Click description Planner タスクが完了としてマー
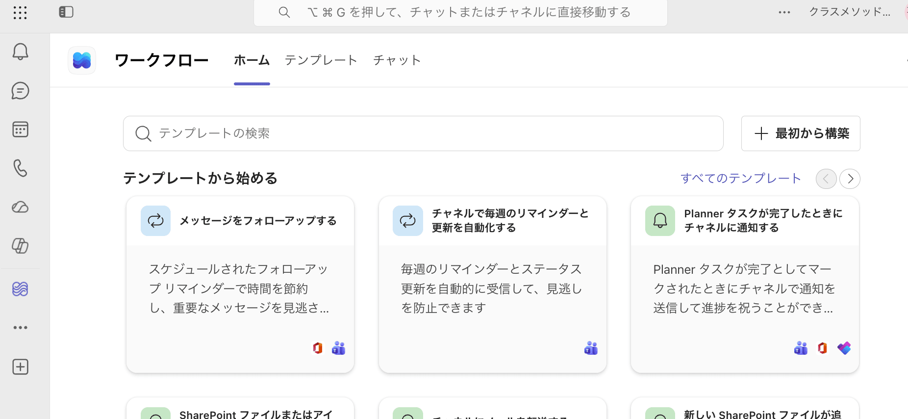 click(744, 288)
